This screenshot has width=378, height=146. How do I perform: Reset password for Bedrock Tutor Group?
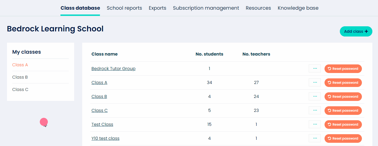pos(343,69)
